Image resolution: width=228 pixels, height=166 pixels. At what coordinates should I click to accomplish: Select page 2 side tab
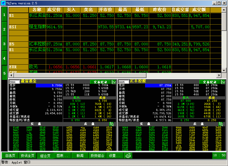(4, 29)
